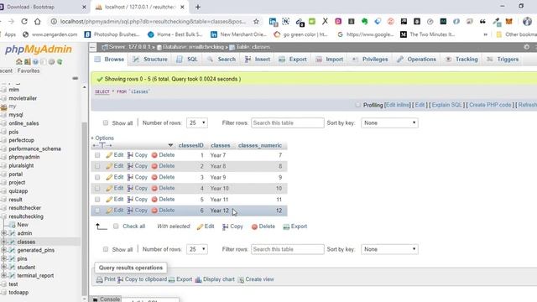
Task: Tick the checkbox for Year 9 row
Action: (97, 177)
